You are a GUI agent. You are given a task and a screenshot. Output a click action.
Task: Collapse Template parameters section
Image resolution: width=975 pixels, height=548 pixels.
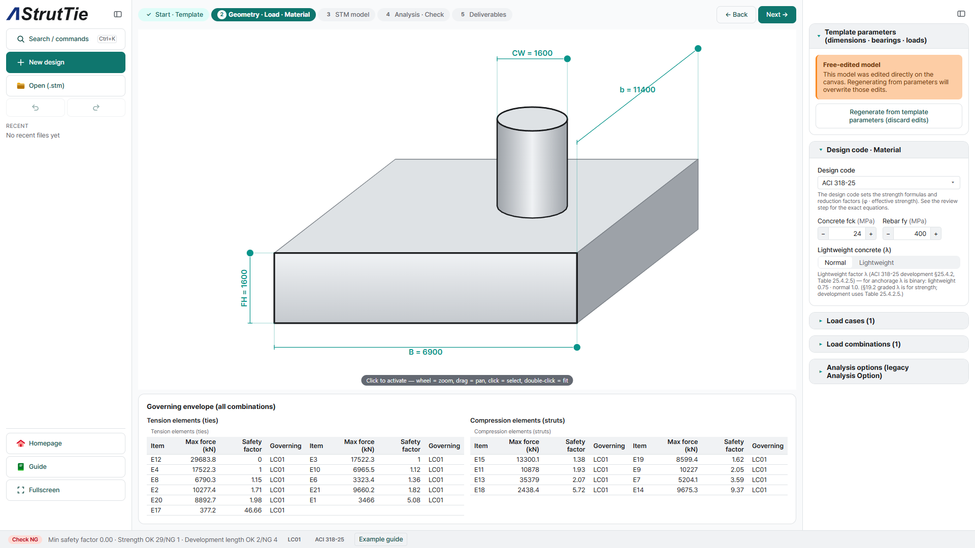(x=889, y=36)
